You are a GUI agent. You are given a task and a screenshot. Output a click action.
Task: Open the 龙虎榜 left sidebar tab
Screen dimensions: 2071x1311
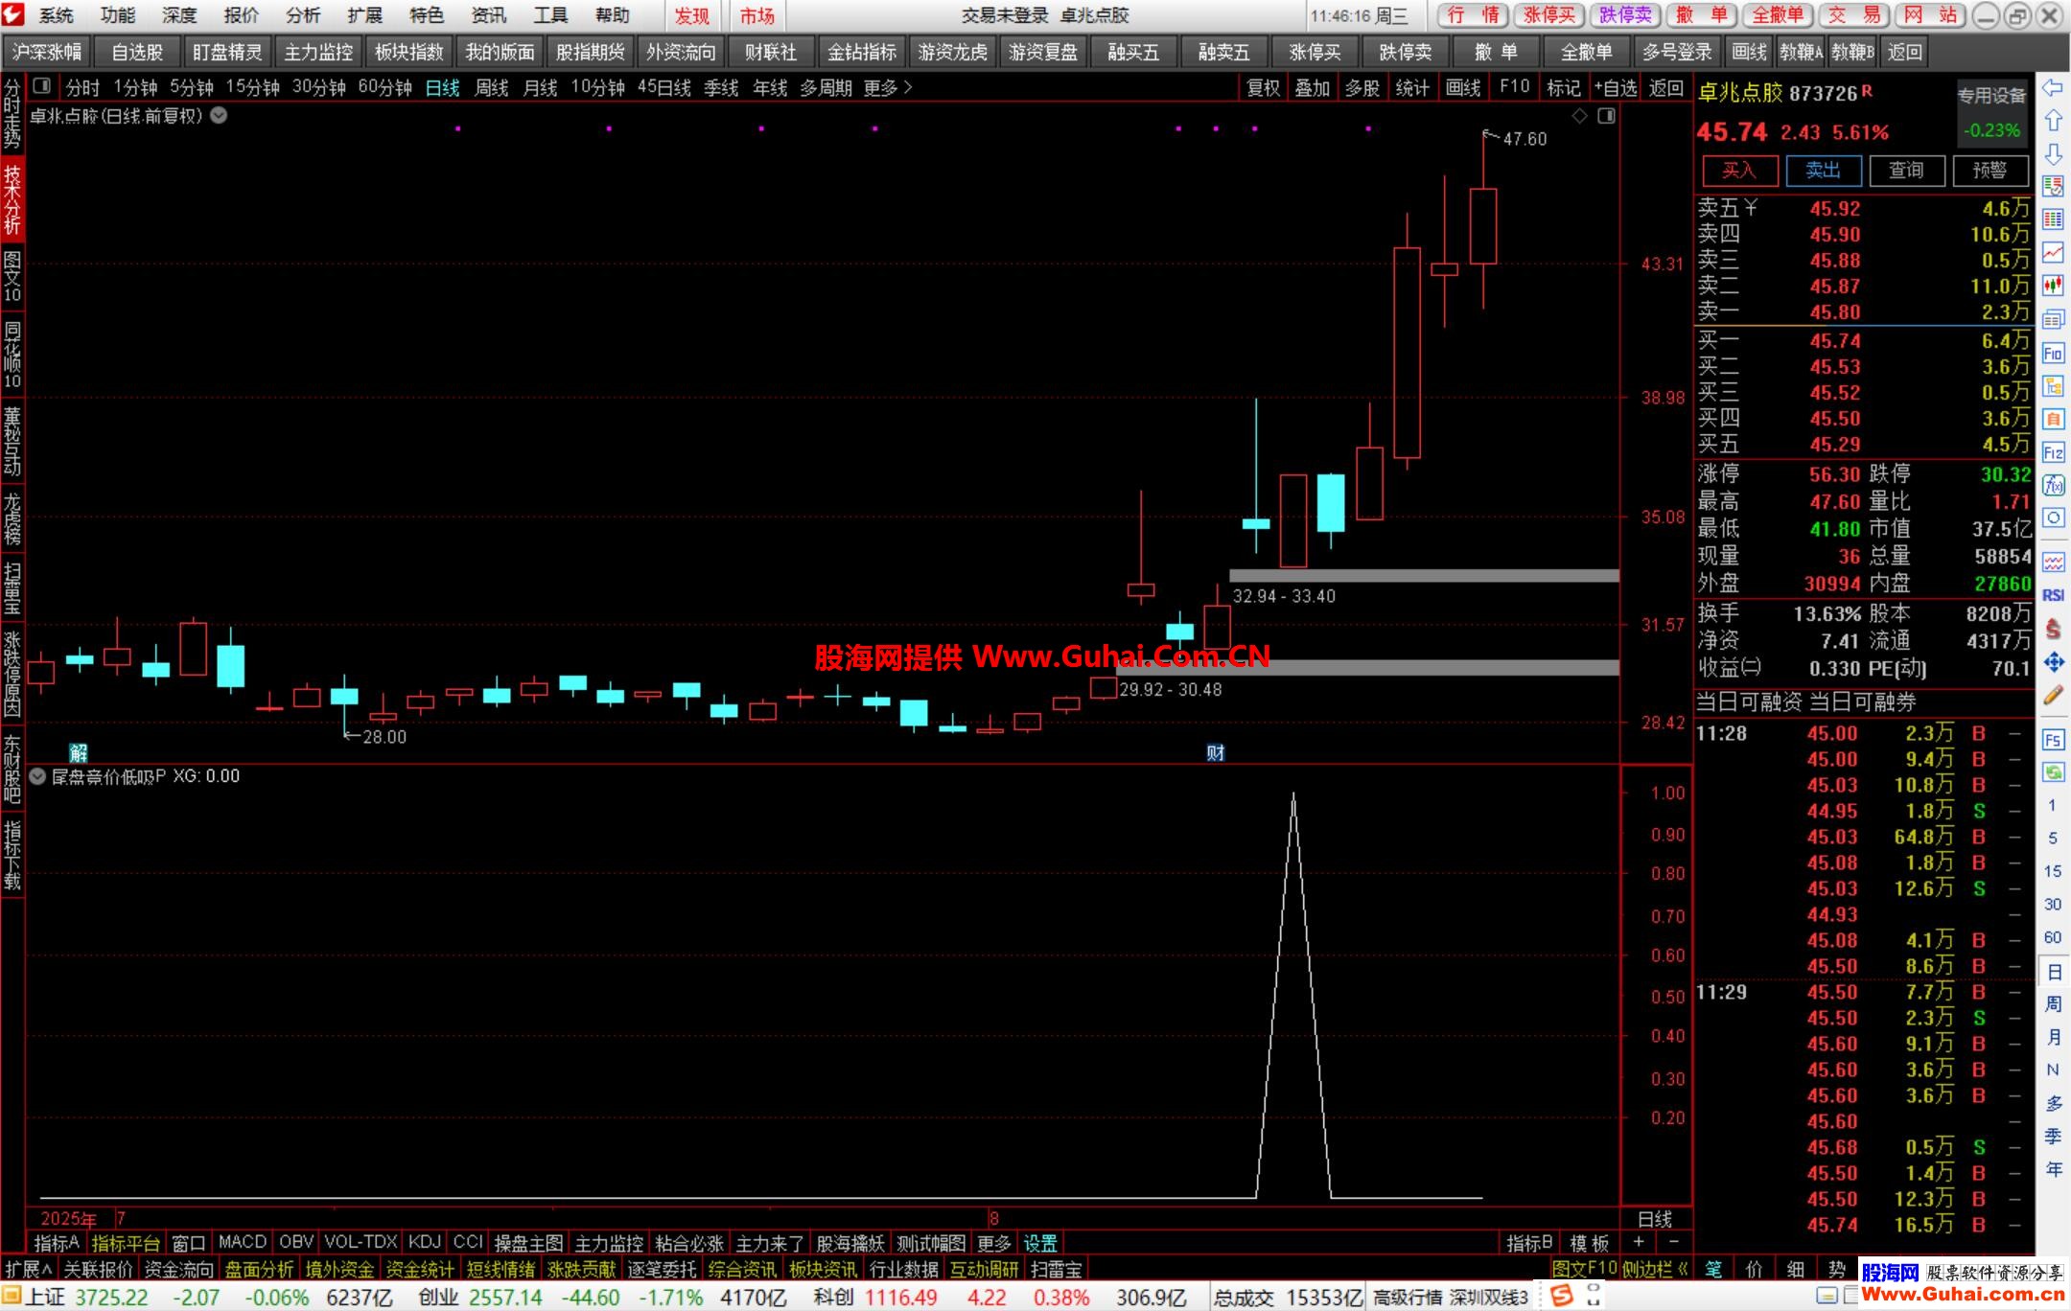(x=12, y=518)
